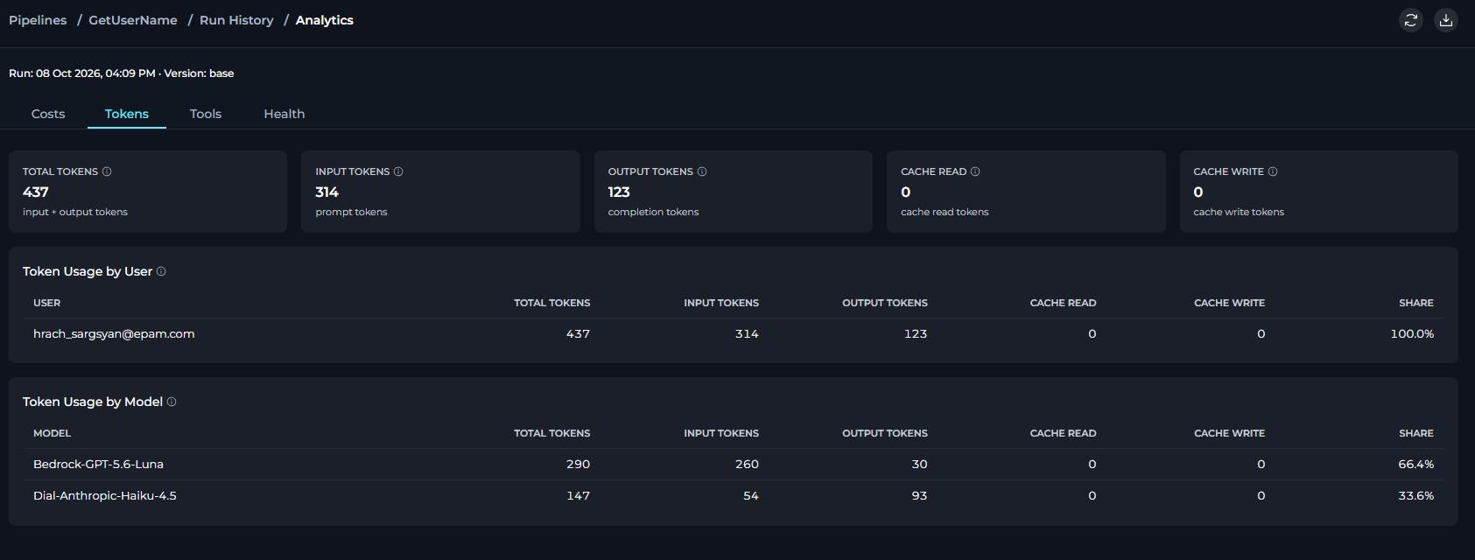Open the Tools tab
Viewport: 1475px width, 560px height.
click(x=206, y=114)
